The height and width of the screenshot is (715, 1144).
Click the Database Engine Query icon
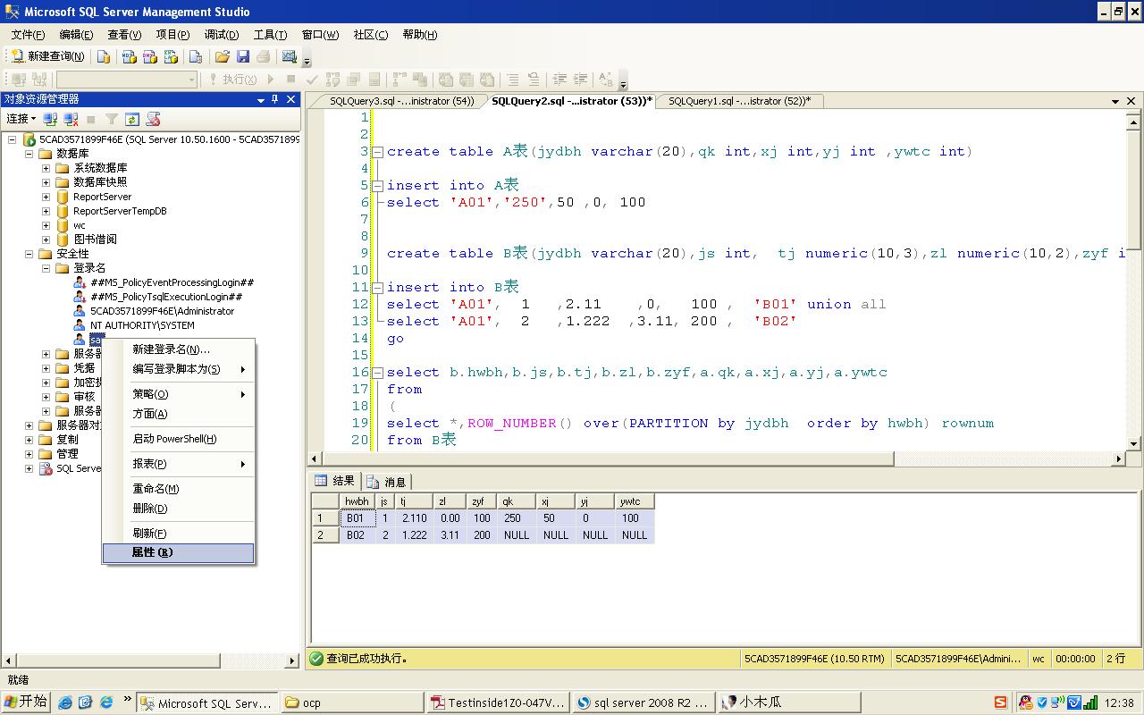[104, 56]
